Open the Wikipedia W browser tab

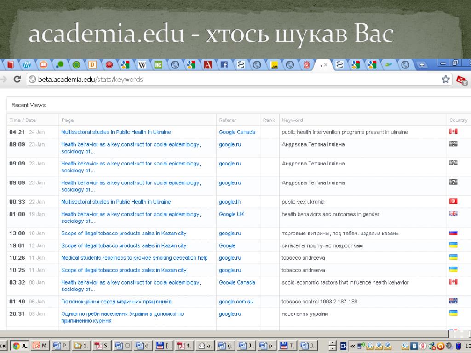(x=142, y=64)
